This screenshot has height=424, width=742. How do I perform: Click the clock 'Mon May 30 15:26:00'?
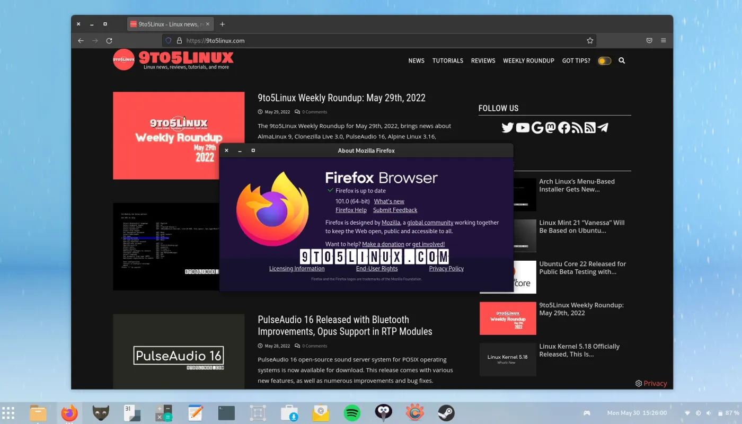[637, 413]
